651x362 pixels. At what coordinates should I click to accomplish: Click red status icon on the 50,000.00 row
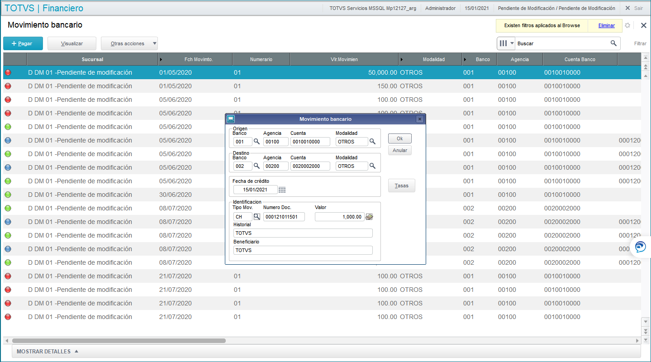[x=8, y=72]
